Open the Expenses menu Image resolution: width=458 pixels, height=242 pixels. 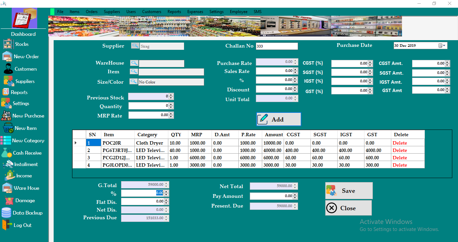point(195,11)
